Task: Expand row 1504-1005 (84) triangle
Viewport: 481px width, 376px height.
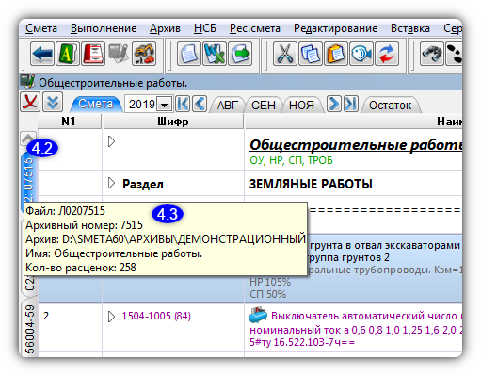Action: point(111,317)
